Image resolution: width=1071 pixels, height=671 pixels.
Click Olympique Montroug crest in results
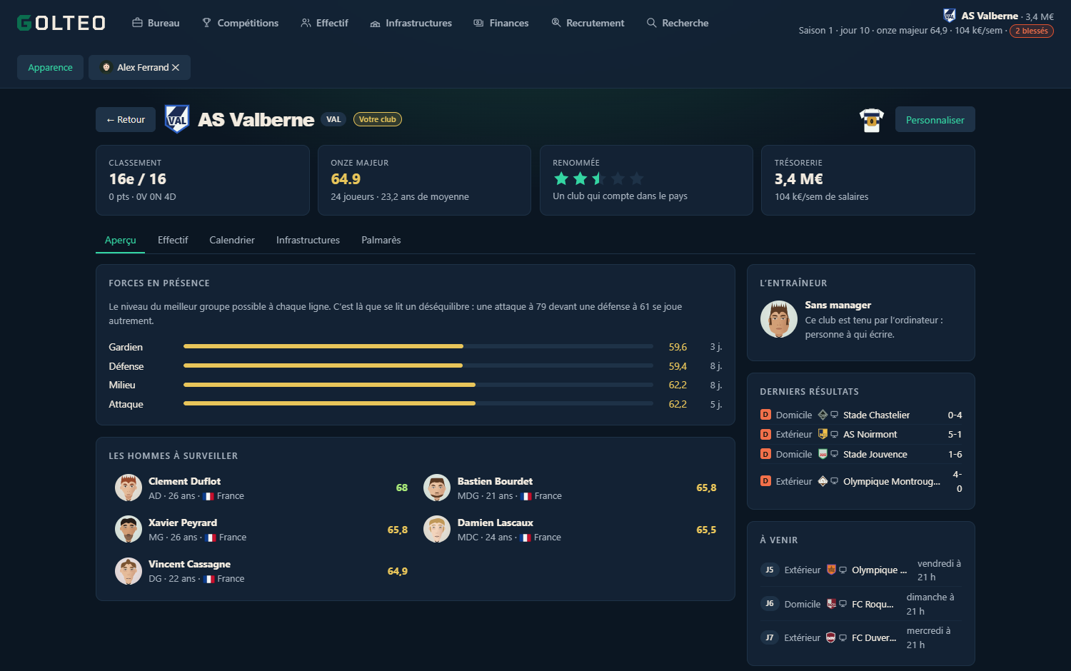(823, 481)
